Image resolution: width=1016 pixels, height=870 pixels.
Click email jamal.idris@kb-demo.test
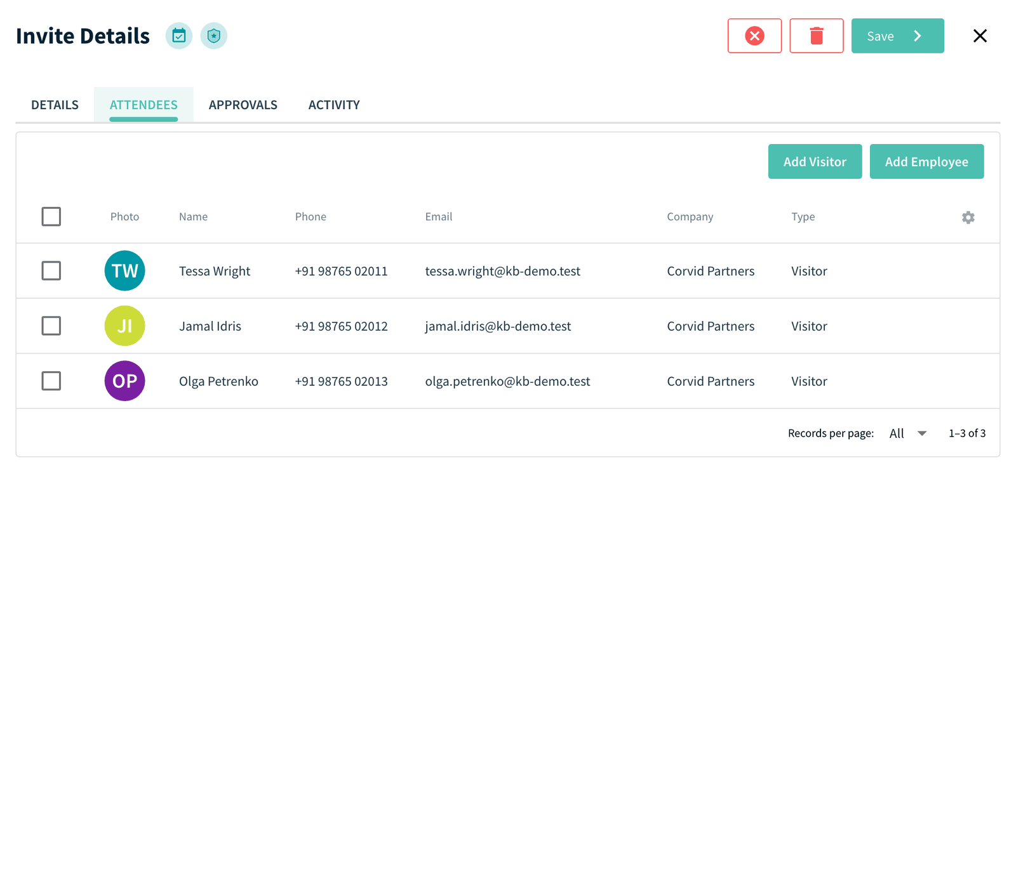tap(498, 326)
